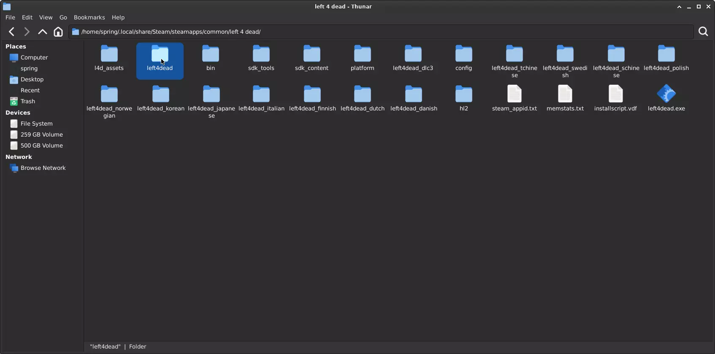Maximize the Thunar window
This screenshot has height=354, width=715.
coord(699,7)
